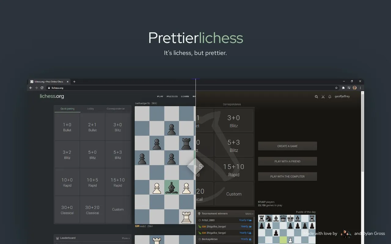Choose the 3+2 Blitz pairing
Viewport: 391px width, 244px height.
click(x=67, y=155)
